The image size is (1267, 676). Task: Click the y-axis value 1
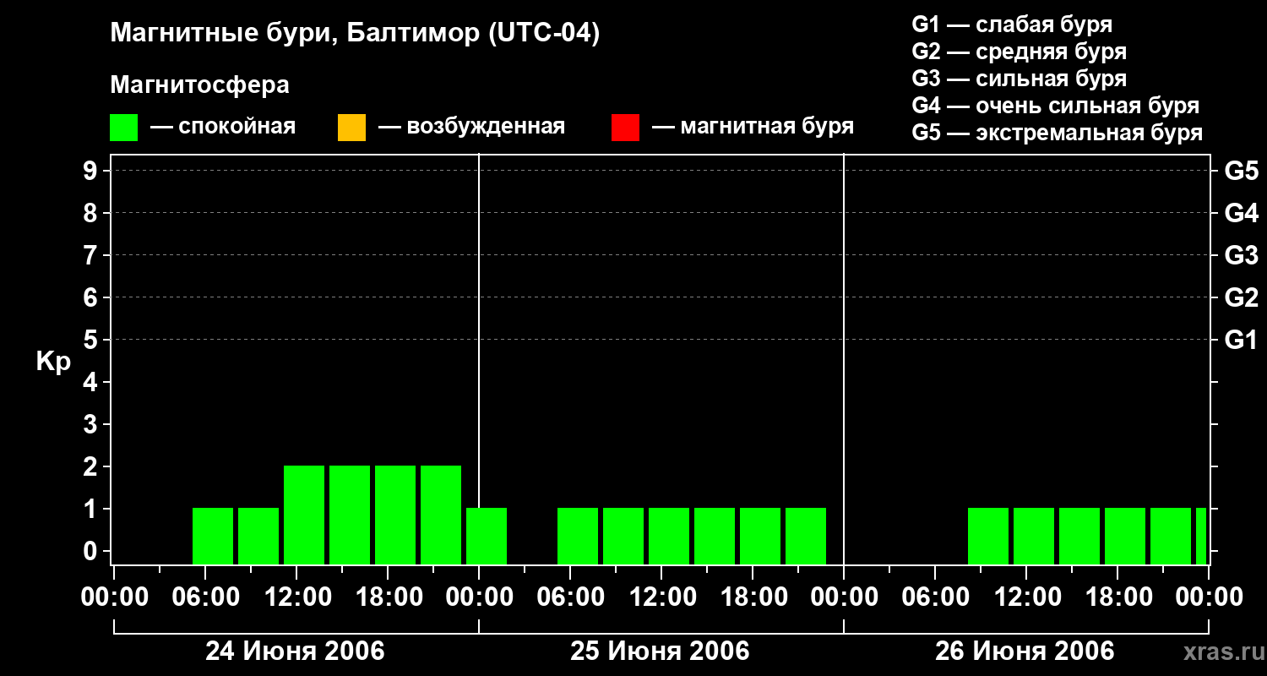pyautogui.click(x=92, y=509)
